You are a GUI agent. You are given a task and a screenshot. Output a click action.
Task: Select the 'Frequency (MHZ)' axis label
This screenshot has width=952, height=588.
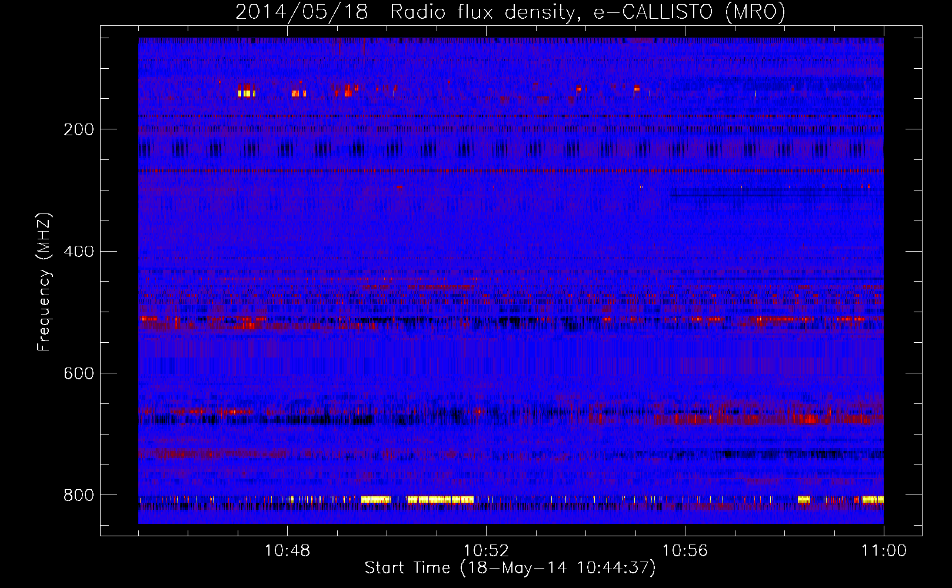tap(44, 282)
